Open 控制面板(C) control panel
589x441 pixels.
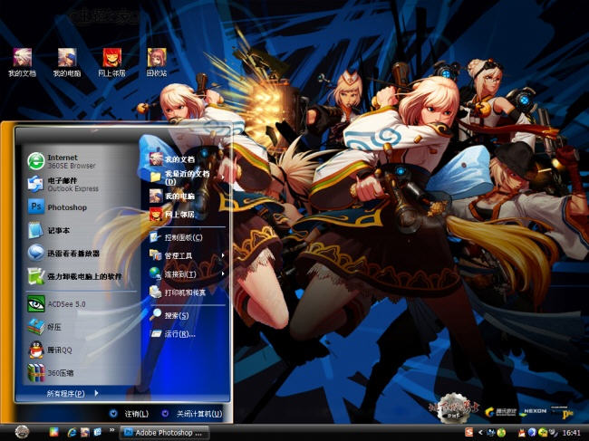(x=187, y=237)
